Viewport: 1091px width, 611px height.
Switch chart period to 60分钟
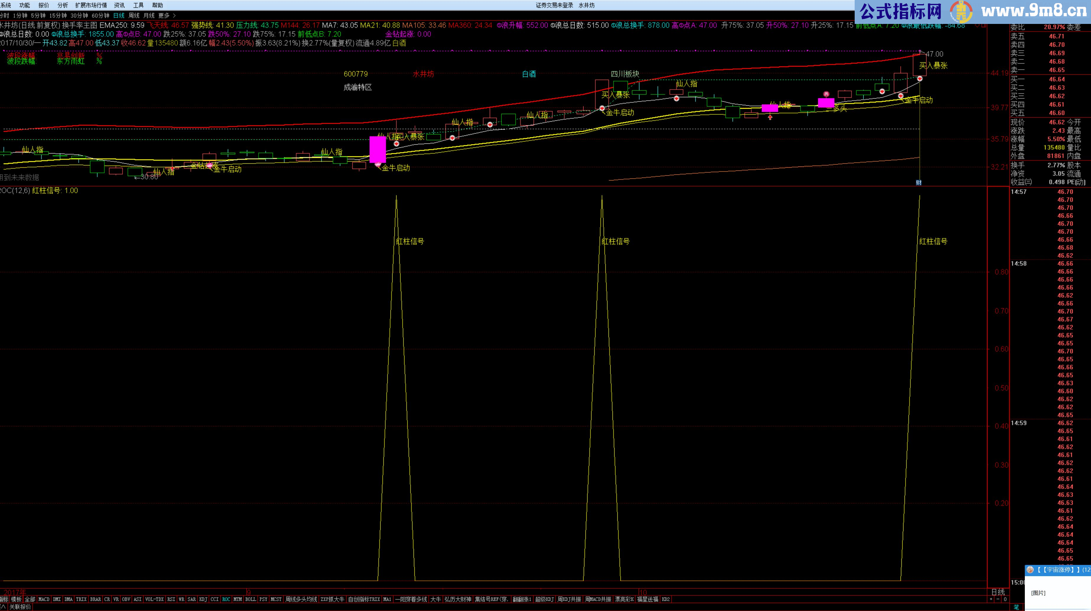100,16
